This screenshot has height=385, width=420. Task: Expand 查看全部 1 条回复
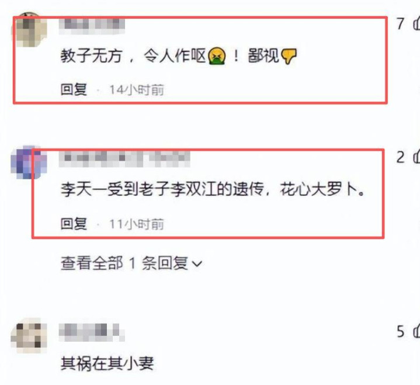click(x=131, y=263)
